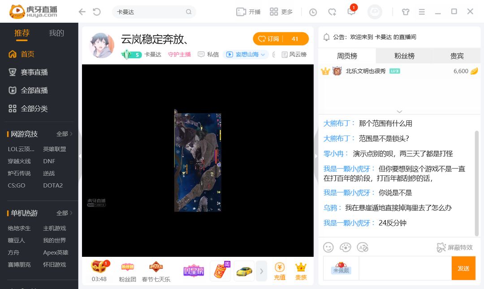The width and height of the screenshot is (484, 289).
Task: Open messages with notification badge
Action: [x=352, y=11]
